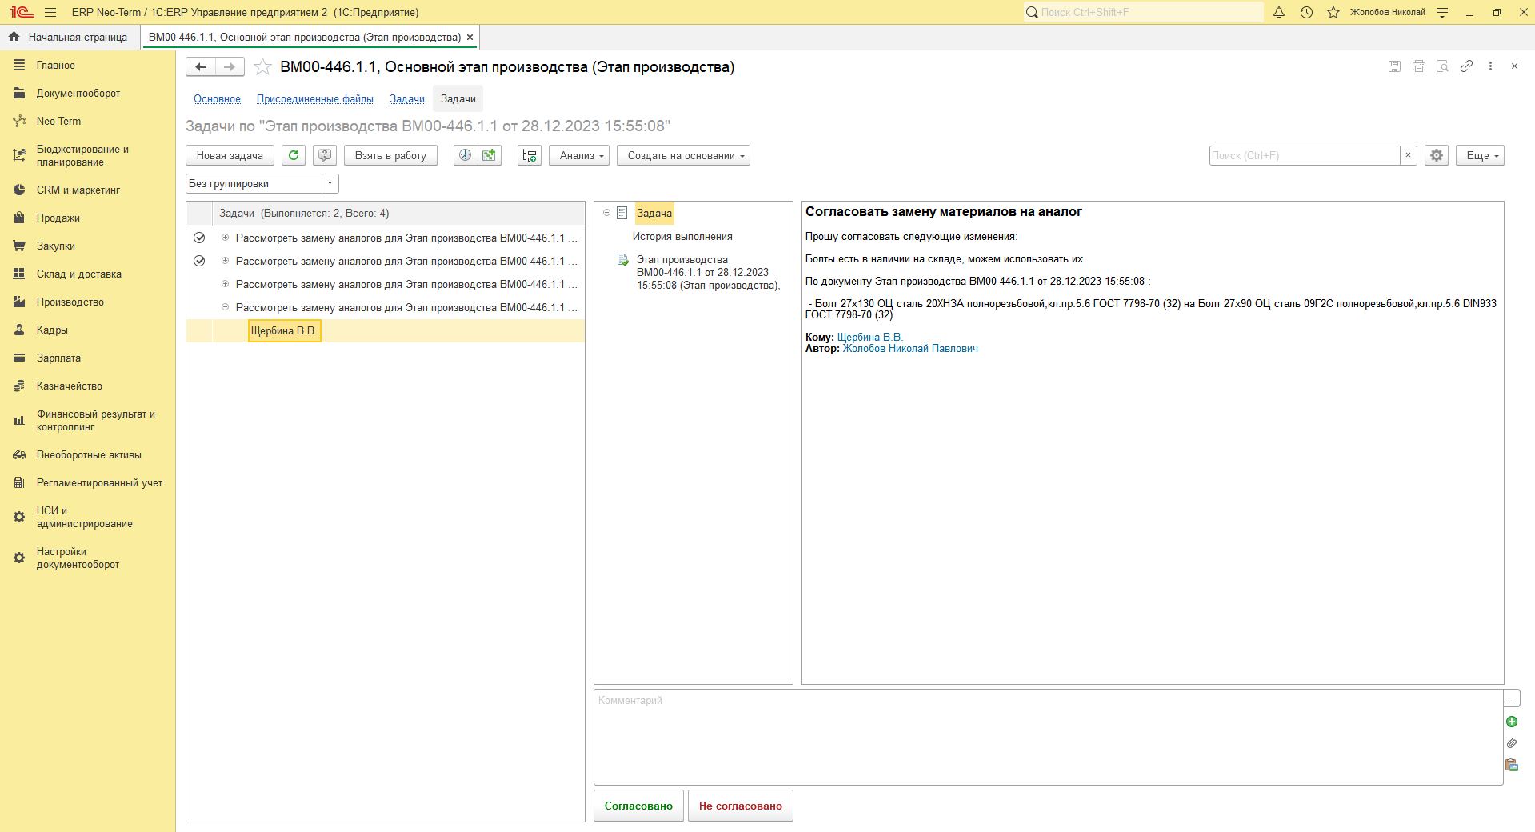Image resolution: width=1535 pixels, height=832 pixels.
Task: Open the Еще menu dropdown
Action: pyautogui.click(x=1480, y=155)
